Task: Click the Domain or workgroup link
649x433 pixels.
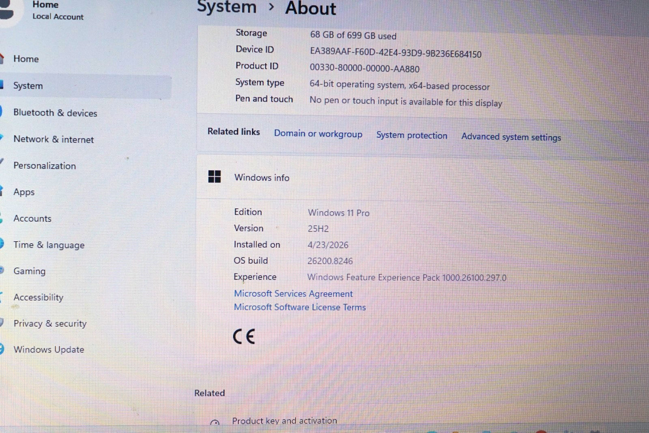Action: (318, 134)
